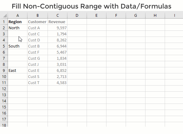Select the revenue value 3,031
Image resolution: width=183 pixels, height=134 pixels.
click(57, 64)
